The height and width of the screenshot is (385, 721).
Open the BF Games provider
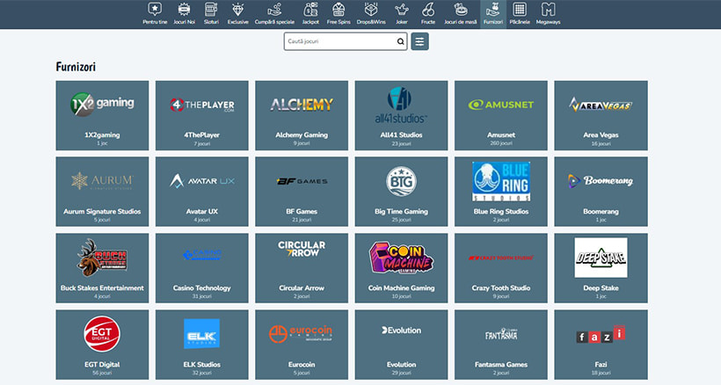tap(302, 192)
